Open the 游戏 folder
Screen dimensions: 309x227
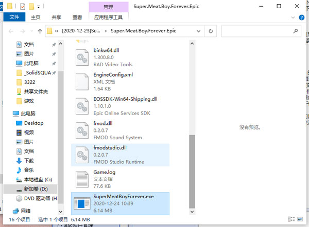pyautogui.click(x=29, y=101)
